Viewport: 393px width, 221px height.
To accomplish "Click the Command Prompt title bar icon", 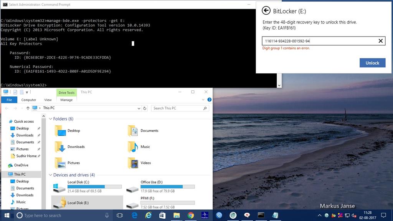I will tap(5, 5).
